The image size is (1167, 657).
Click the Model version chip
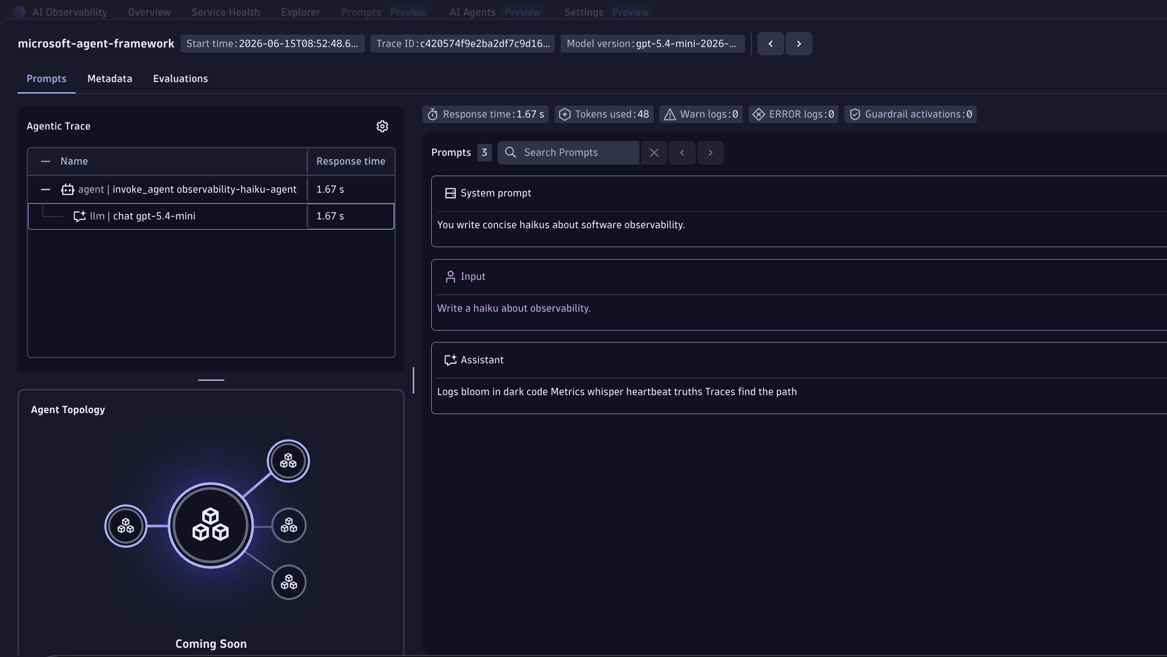[652, 44]
